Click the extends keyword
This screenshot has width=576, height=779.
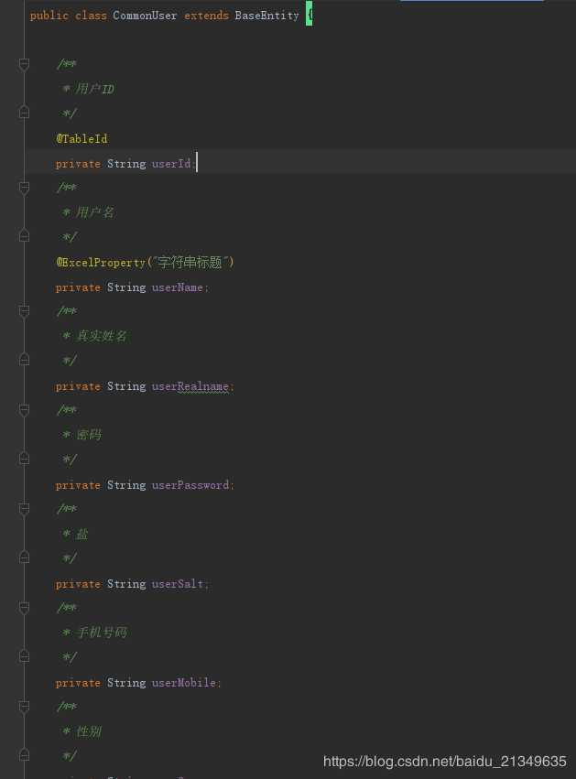coord(206,16)
